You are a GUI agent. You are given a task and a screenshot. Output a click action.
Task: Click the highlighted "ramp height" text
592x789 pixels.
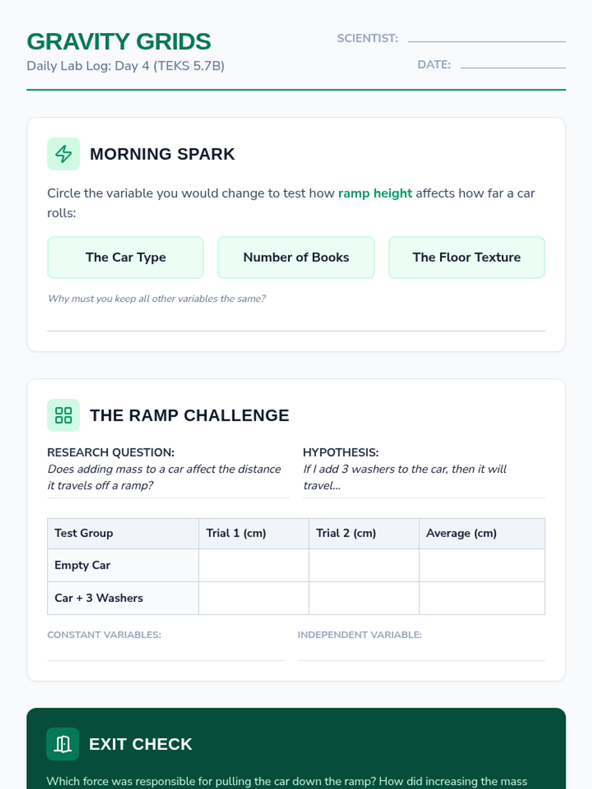click(375, 193)
